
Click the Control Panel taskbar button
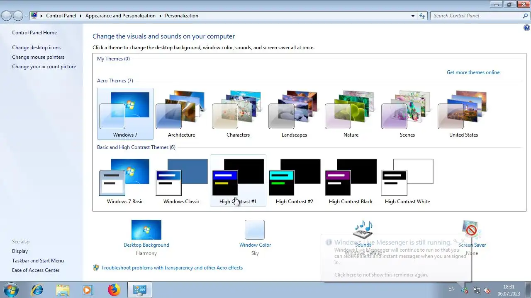pos(139,290)
